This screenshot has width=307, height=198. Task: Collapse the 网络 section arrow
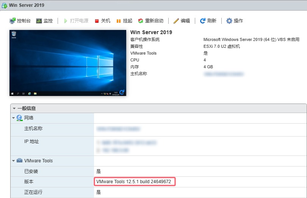(x=14, y=118)
